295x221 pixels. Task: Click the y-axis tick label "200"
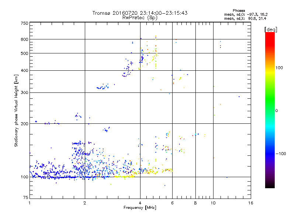click(x=25, y=124)
